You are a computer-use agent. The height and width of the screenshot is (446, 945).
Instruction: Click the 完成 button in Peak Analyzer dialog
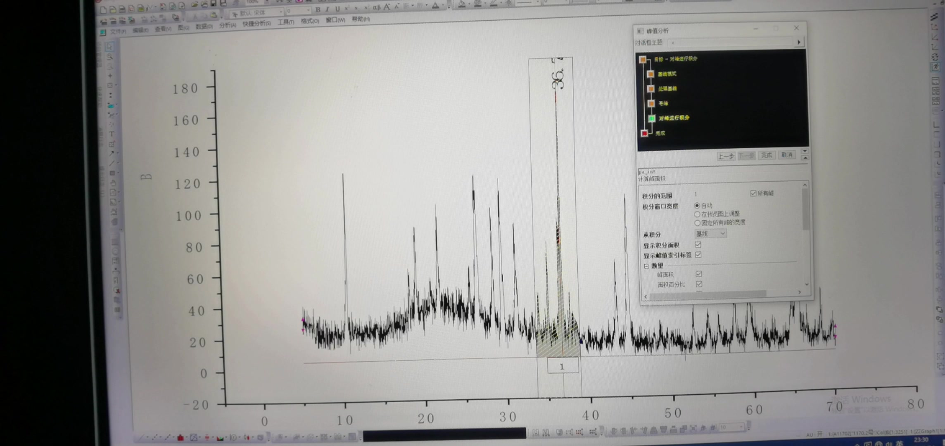coord(767,155)
